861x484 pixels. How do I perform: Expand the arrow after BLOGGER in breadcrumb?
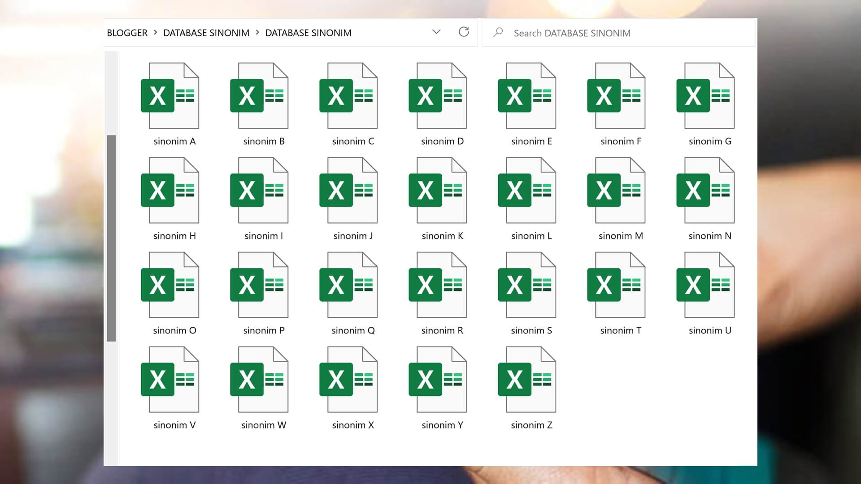155,33
